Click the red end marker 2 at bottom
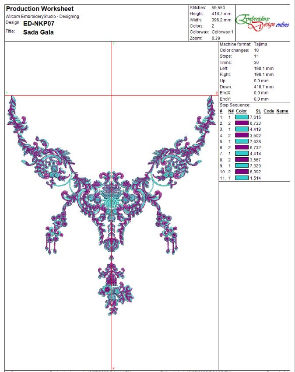Image resolution: width=295 pixels, height=372 pixels. coord(113,368)
